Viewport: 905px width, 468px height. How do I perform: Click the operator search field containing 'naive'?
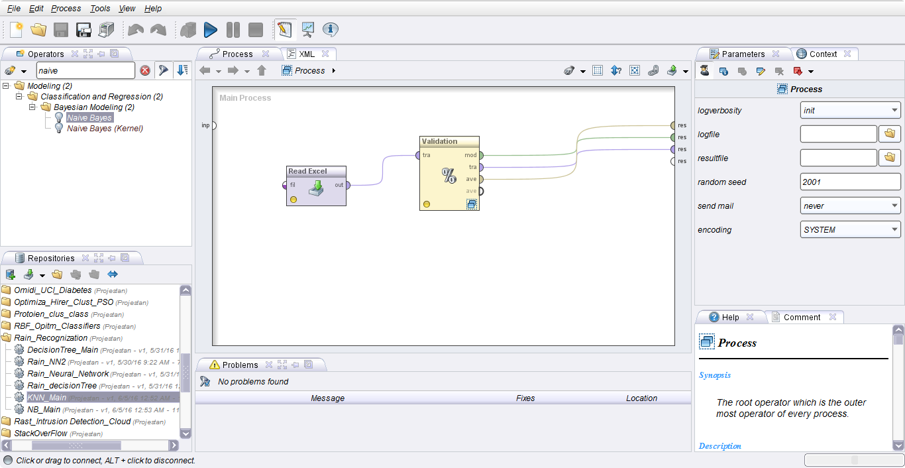85,70
